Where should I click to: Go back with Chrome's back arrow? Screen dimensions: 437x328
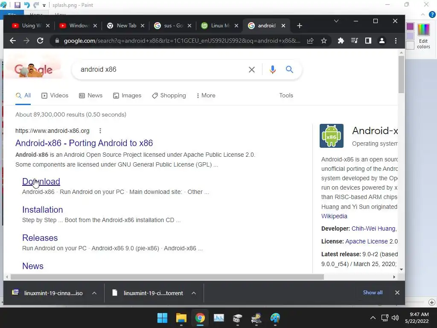[x=12, y=41]
